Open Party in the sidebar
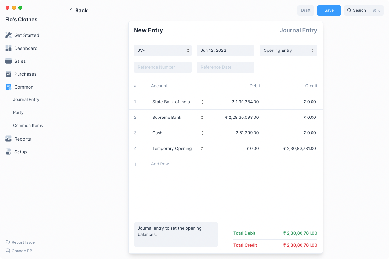This screenshot has width=389, height=259. click(18, 113)
